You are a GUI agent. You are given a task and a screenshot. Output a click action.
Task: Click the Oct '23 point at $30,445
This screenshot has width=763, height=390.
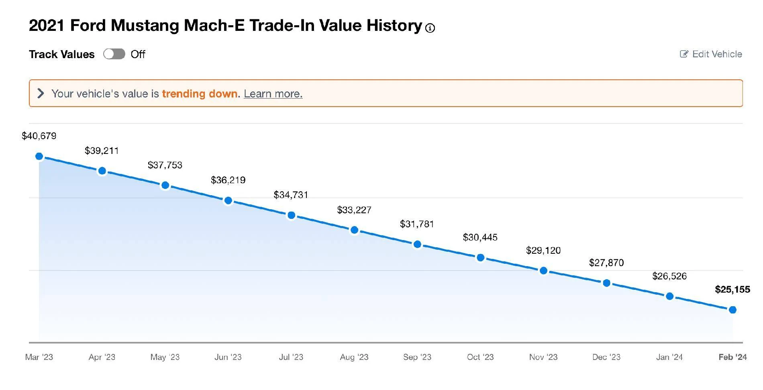click(480, 258)
